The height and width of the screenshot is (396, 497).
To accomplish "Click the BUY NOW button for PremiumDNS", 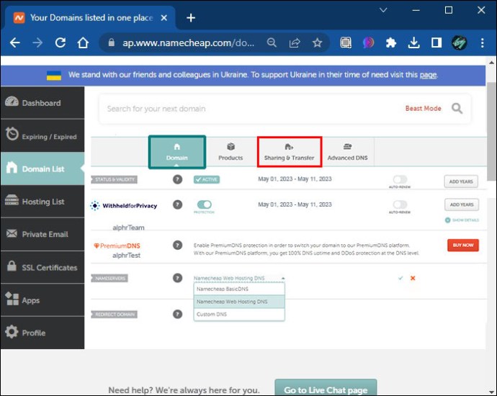I will [x=462, y=245].
